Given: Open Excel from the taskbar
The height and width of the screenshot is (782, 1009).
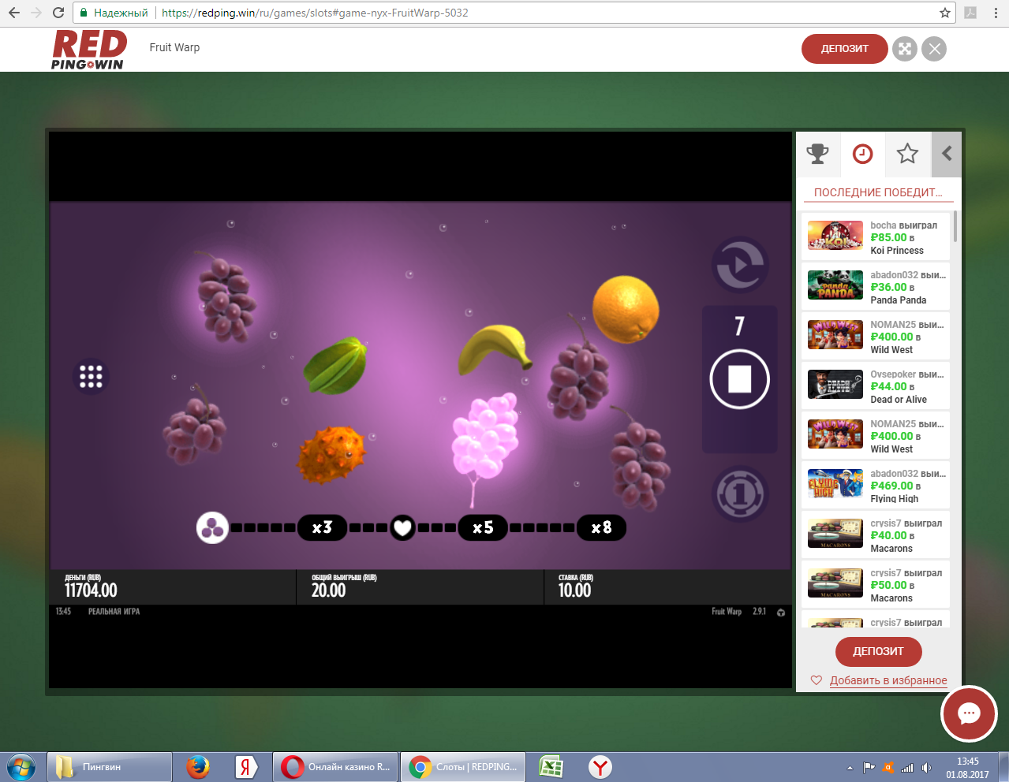Looking at the screenshot, I should click(551, 767).
